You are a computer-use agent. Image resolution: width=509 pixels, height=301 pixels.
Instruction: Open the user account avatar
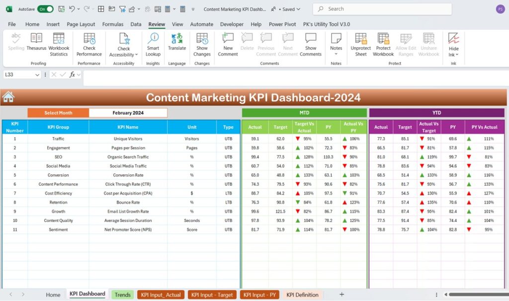[500, 9]
